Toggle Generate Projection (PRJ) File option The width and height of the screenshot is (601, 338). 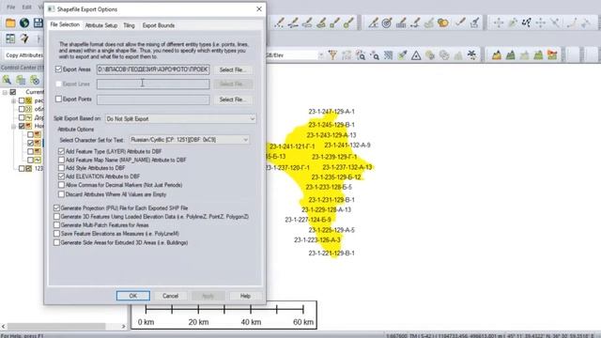56,208
